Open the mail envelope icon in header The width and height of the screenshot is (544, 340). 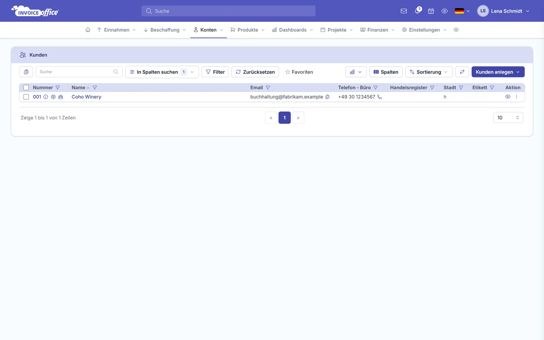coord(404,11)
